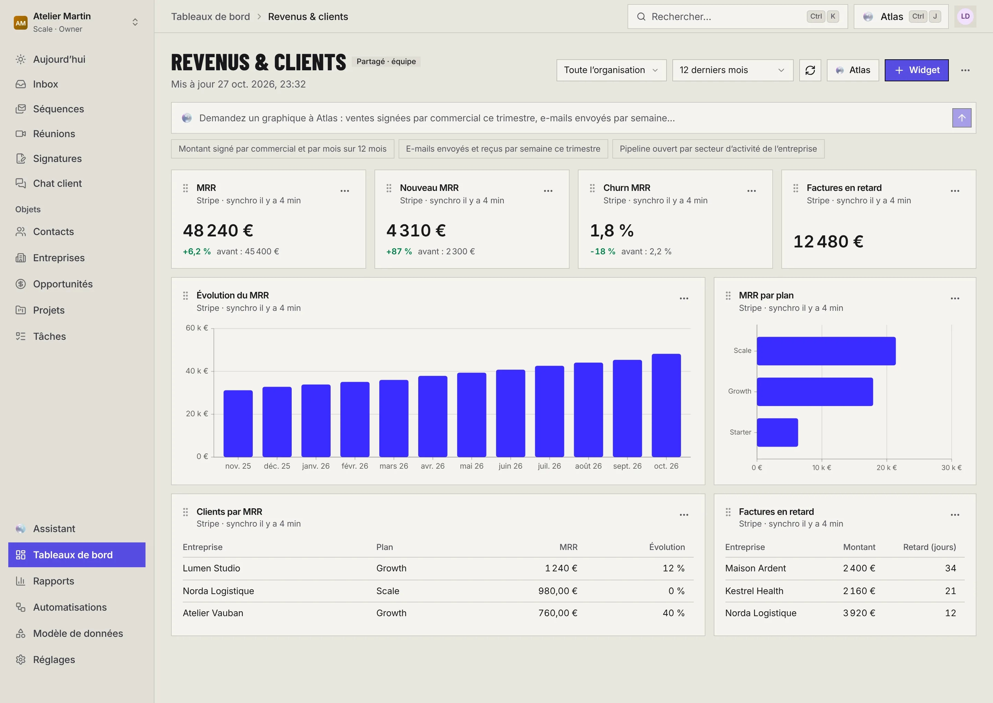Navigate to Réunions
The height and width of the screenshot is (703, 993).
click(77, 134)
